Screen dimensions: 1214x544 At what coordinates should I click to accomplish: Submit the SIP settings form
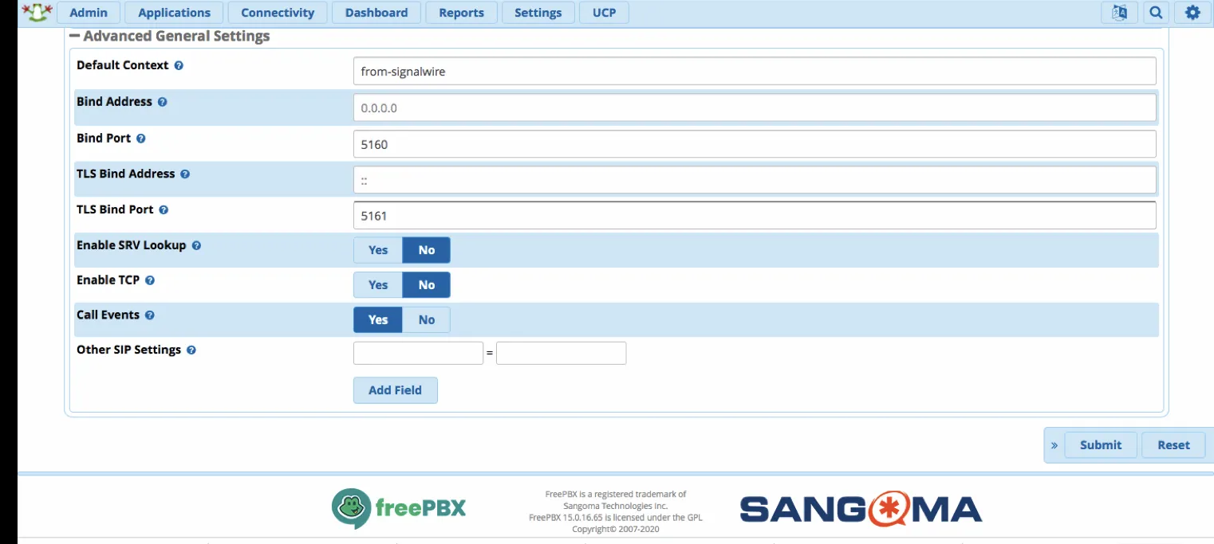1100,444
